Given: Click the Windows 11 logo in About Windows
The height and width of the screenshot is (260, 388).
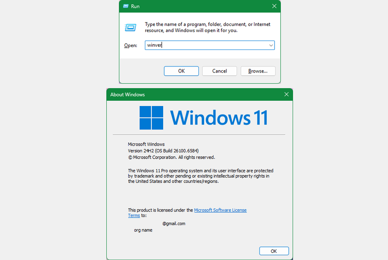Looking at the screenshot, I should coord(151,118).
